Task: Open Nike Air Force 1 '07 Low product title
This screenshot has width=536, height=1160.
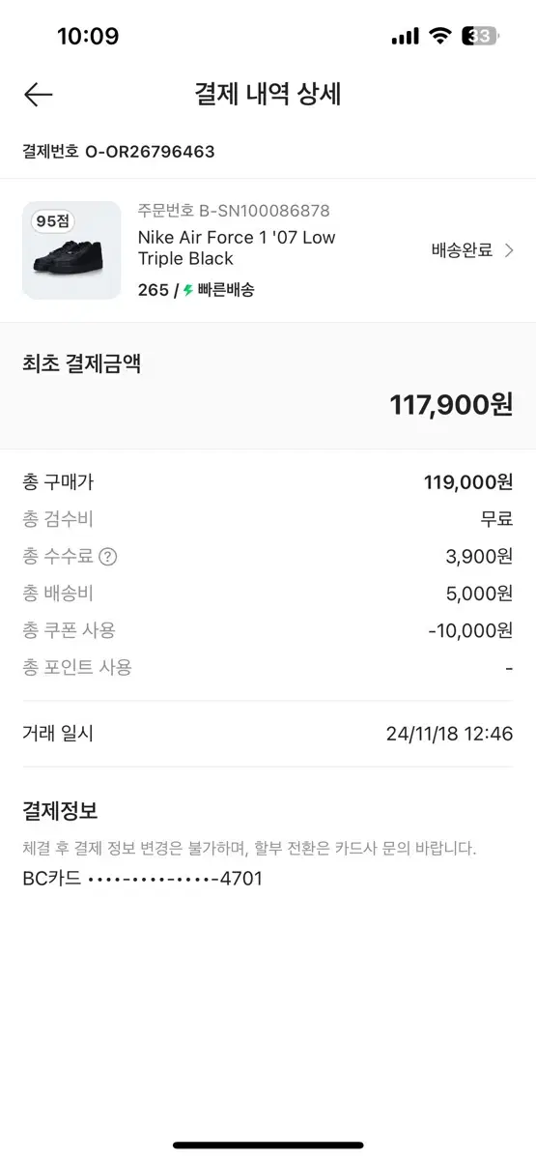Action: (237, 247)
